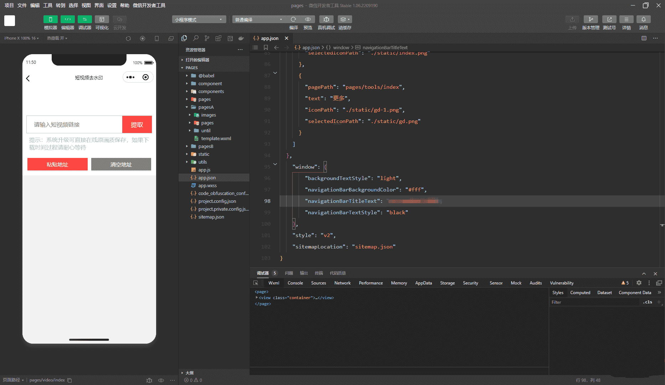The image size is (665, 385).
Task: Open devtools settings gear
Action: coord(639,283)
